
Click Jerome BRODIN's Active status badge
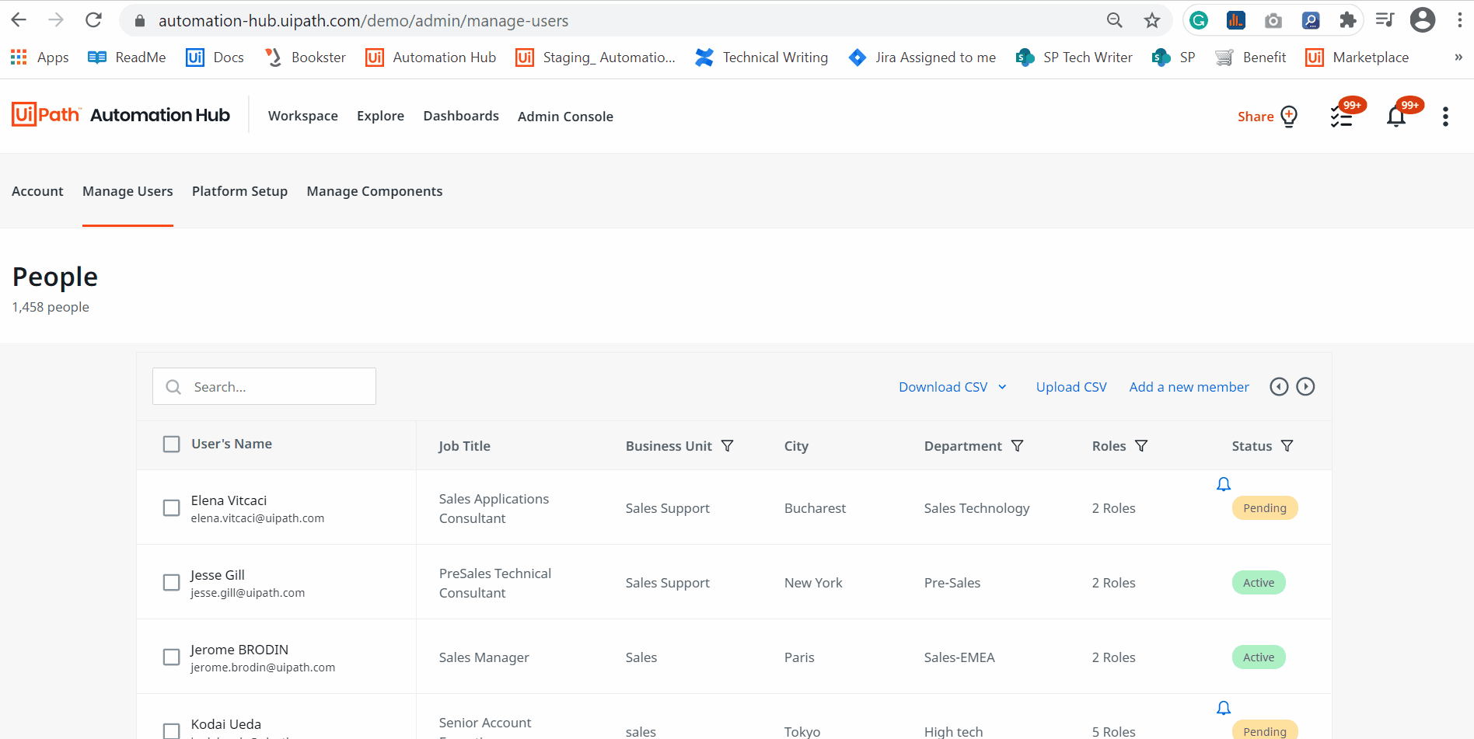(1259, 657)
